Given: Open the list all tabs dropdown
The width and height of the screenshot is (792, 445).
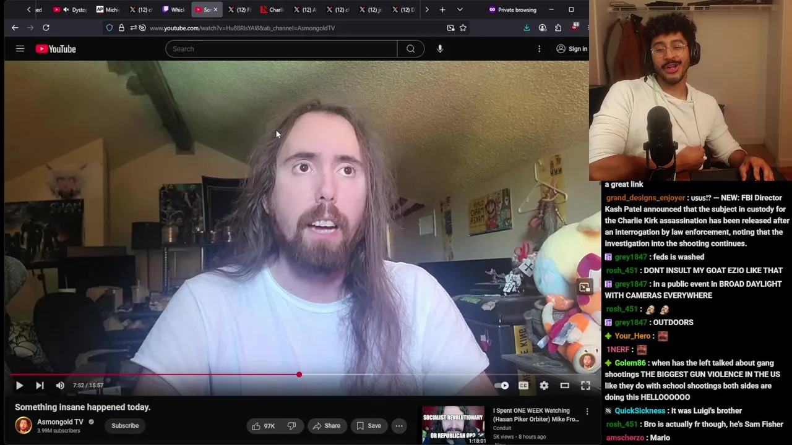Looking at the screenshot, I should pyautogui.click(x=460, y=10).
